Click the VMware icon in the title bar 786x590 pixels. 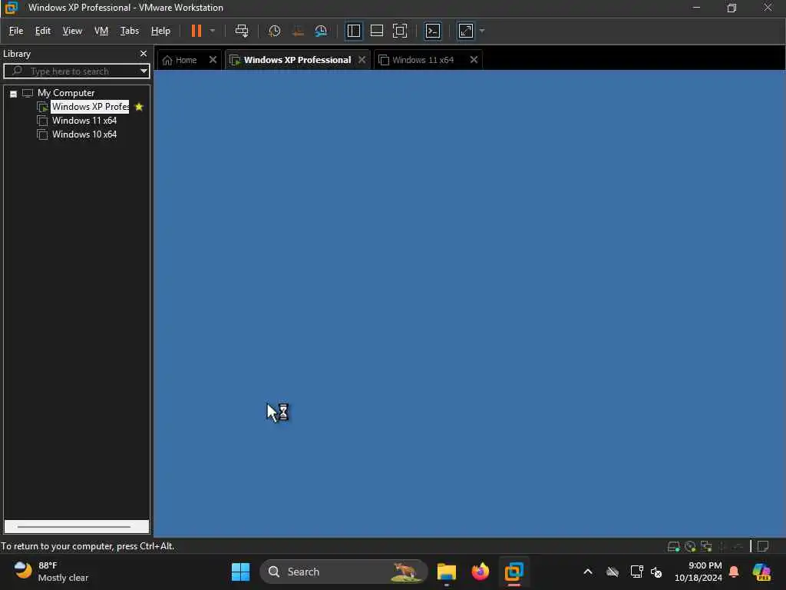pyautogui.click(x=11, y=8)
